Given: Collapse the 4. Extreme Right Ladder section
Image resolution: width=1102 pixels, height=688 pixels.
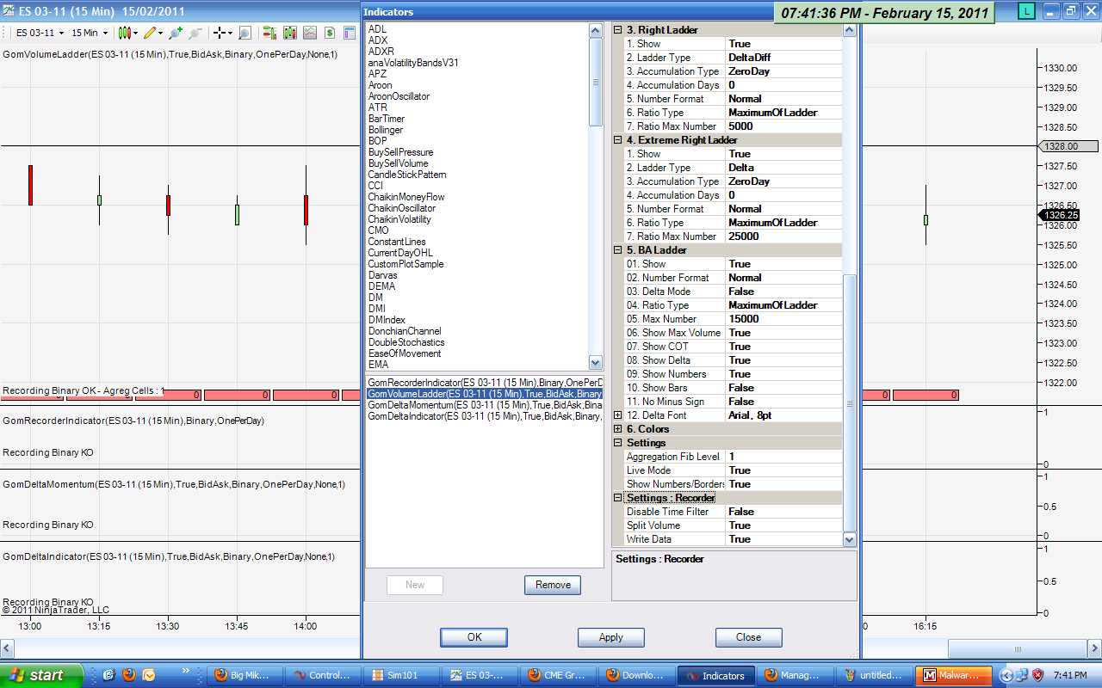Looking at the screenshot, I should click(617, 140).
